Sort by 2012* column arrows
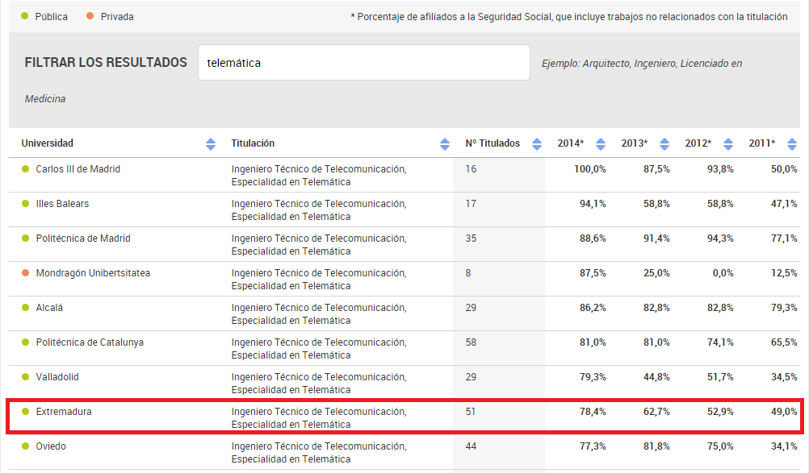This screenshot has height=473, width=809. click(728, 144)
